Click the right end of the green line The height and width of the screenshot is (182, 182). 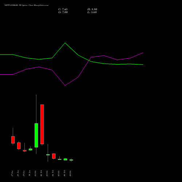pyautogui.click(x=143, y=64)
